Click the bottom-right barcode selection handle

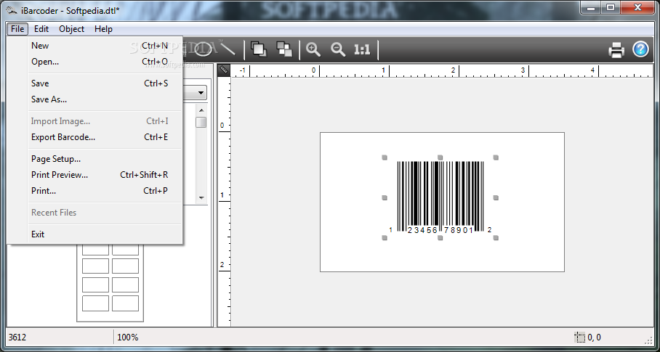point(496,238)
